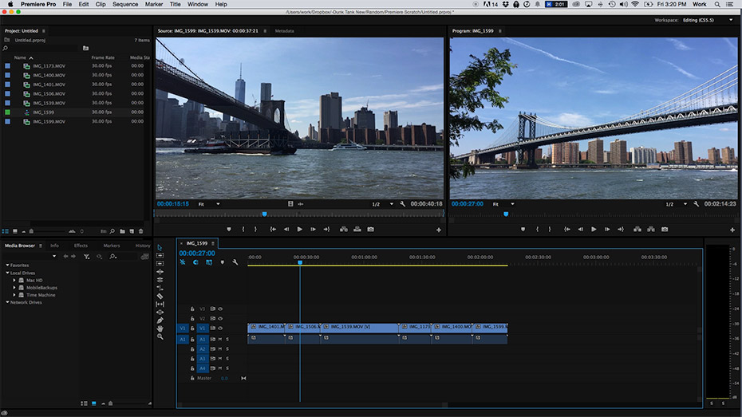Click the New Bin folder icon in Project panel
This screenshot has height=417, width=742.
[x=122, y=231]
